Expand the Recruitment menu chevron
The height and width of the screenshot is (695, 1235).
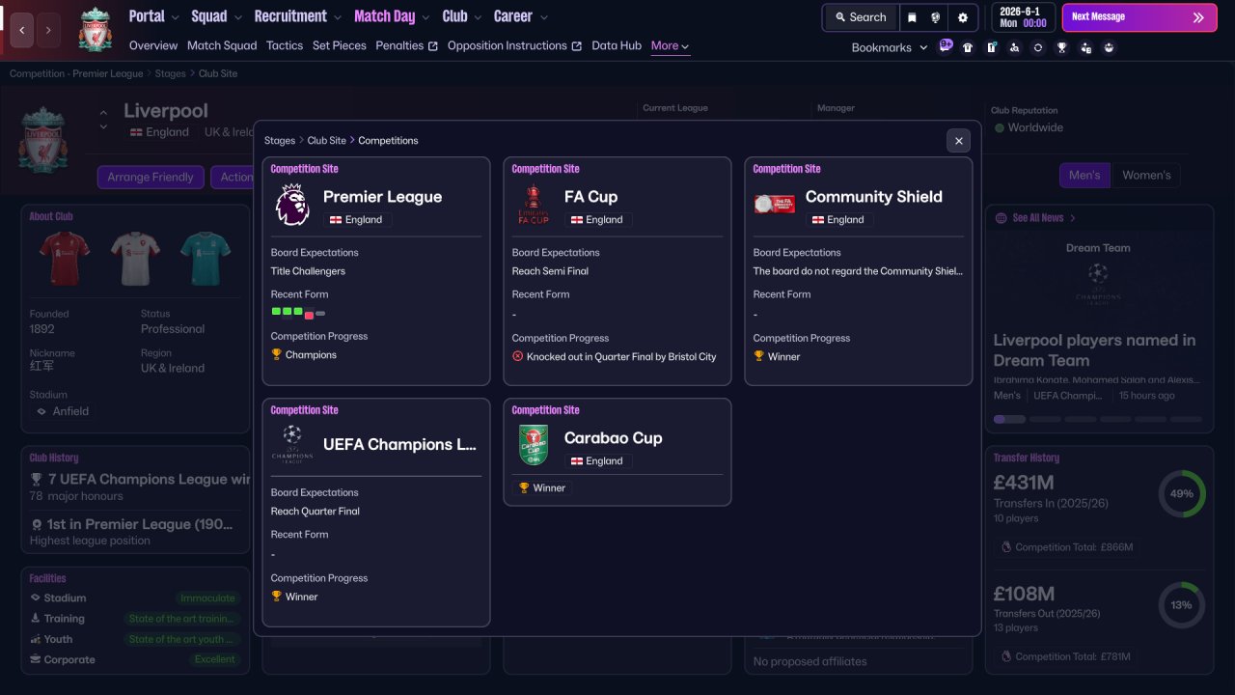click(337, 17)
